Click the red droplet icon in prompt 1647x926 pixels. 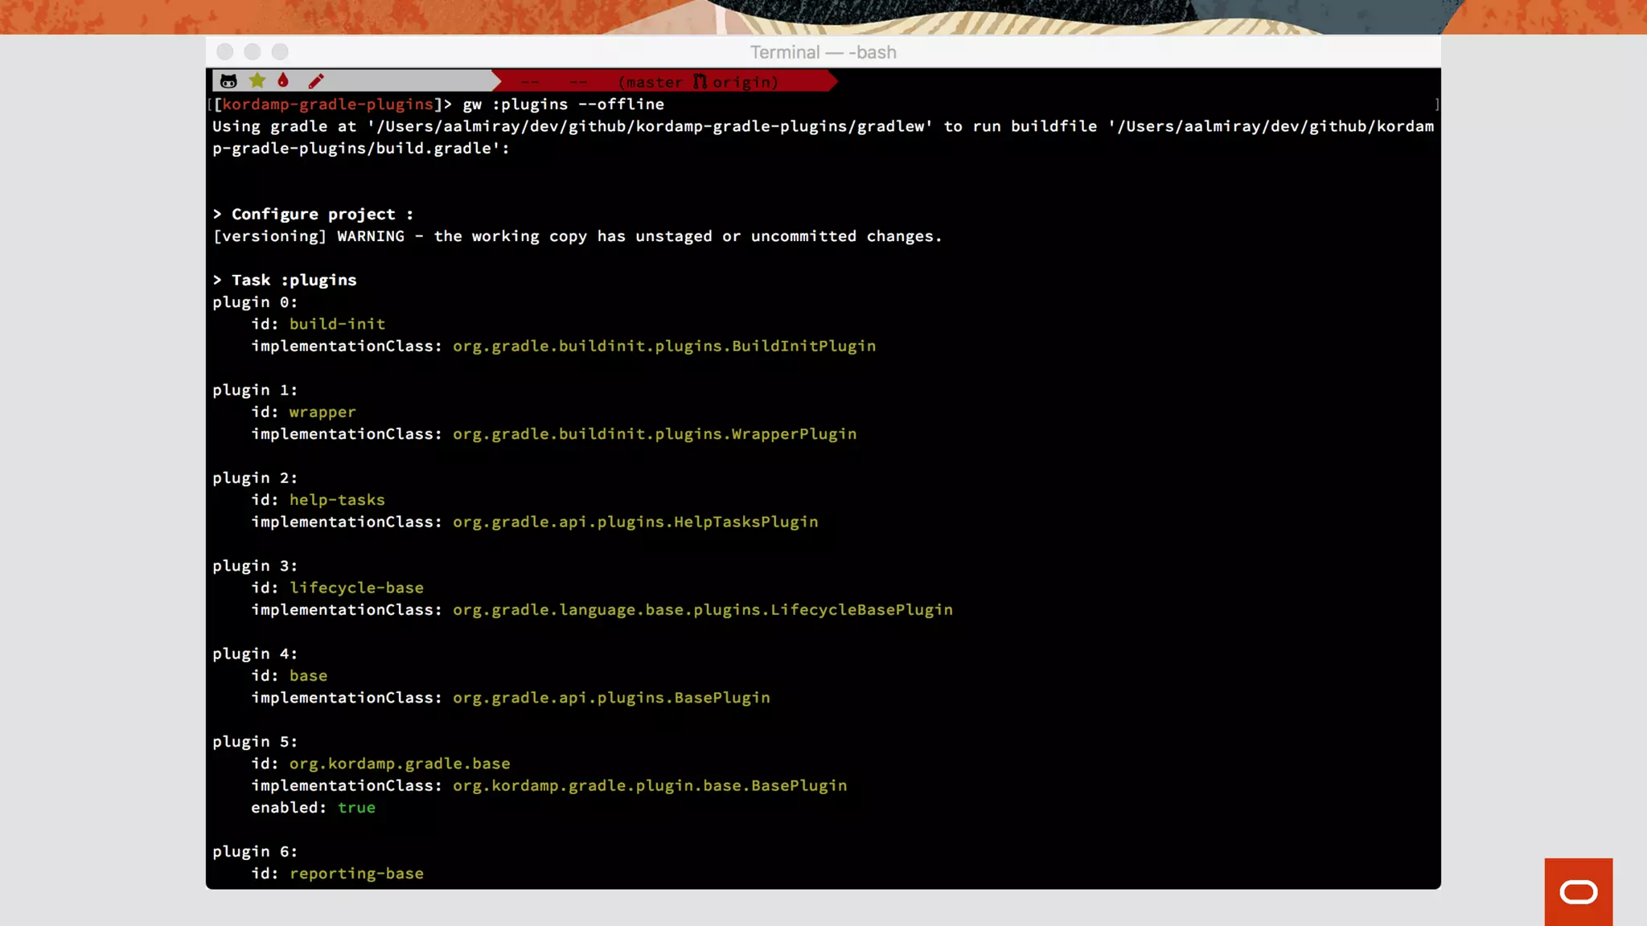click(283, 80)
